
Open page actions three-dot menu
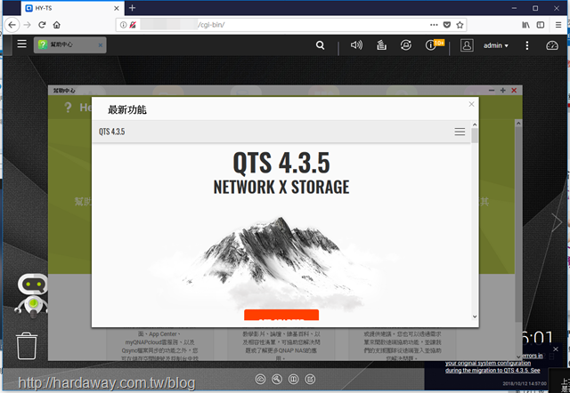click(x=434, y=25)
